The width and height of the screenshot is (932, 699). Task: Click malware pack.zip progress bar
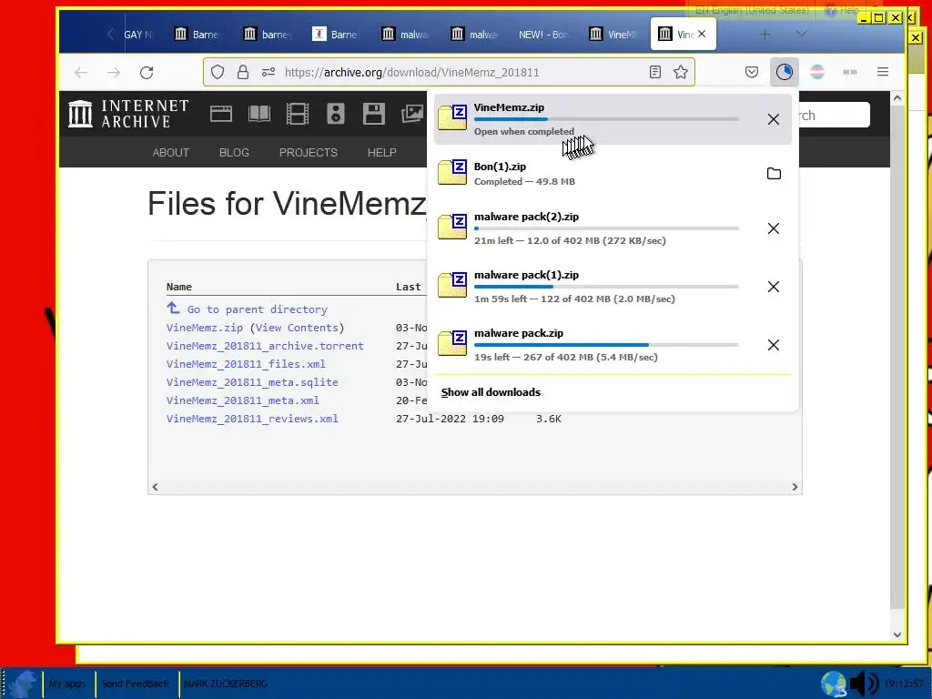(x=606, y=345)
